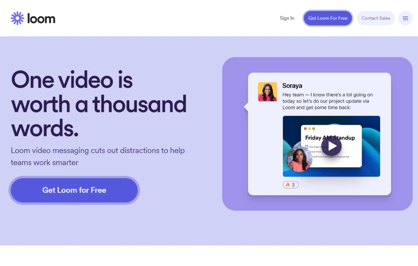Viewport: 418px width, 266px height.
Task: Click the 'Loom video messaging cuts out distractions' subtitle
Action: pos(98,157)
